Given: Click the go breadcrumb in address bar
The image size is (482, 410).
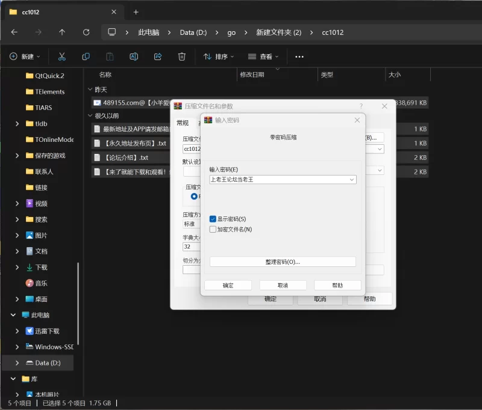Looking at the screenshot, I should (231, 32).
